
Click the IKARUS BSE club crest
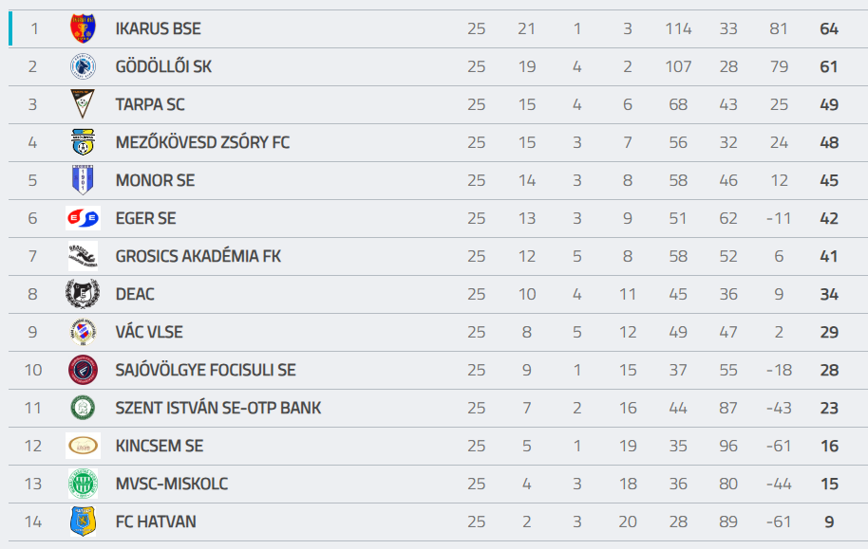(x=83, y=28)
